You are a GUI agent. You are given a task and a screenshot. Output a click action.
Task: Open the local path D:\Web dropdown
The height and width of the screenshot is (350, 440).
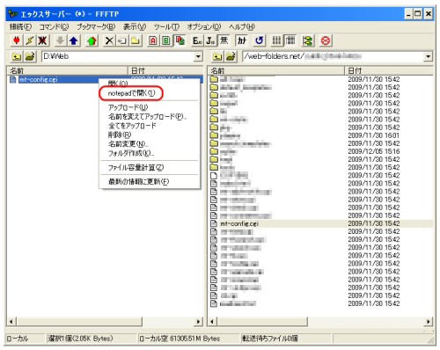(199, 56)
